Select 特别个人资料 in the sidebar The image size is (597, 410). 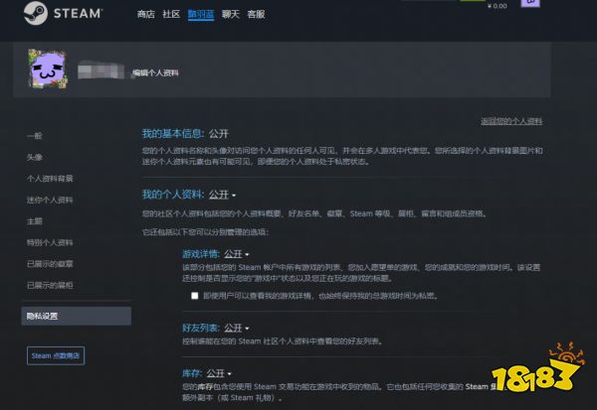pyautogui.click(x=50, y=242)
